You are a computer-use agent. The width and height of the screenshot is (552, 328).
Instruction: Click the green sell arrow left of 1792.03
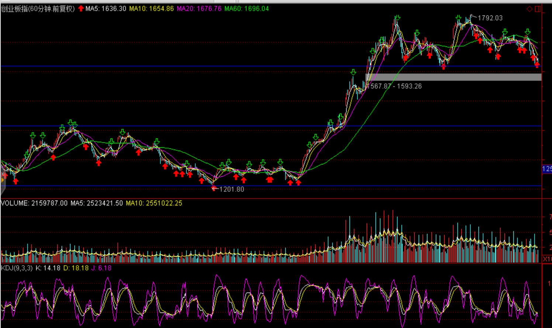[x=458, y=18]
